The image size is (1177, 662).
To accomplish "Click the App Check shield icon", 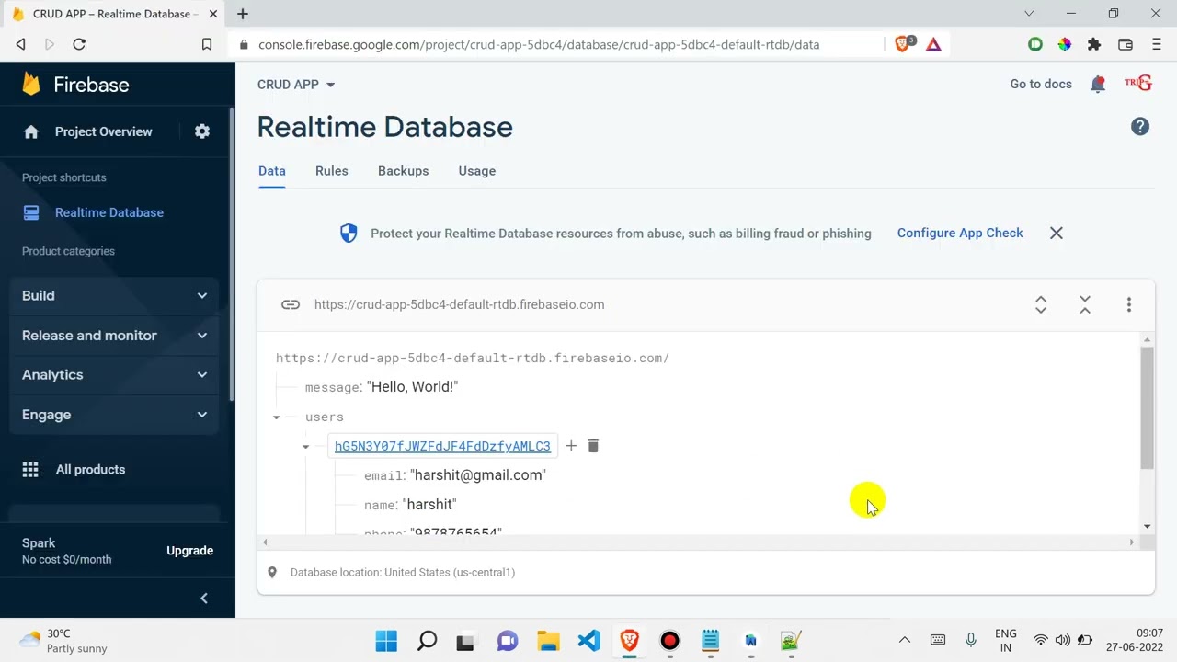I will click(x=349, y=234).
